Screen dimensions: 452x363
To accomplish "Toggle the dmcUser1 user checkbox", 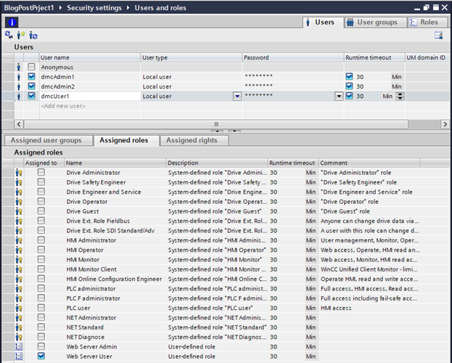I will tap(31, 96).
